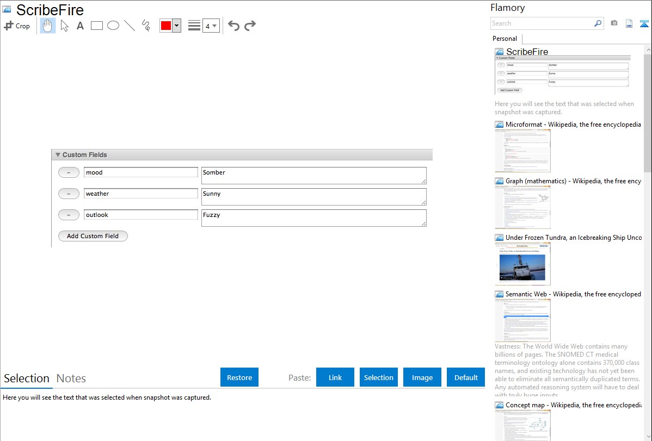This screenshot has width=652, height=441.
Task: Click the red color swatch
Action: pos(166,26)
